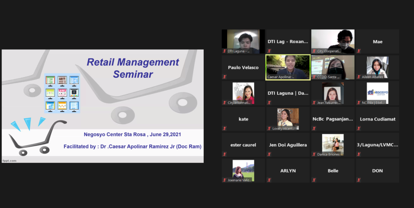Click muted mic icon on ester caurel's tile
This screenshot has width=414, height=208.
(224, 154)
